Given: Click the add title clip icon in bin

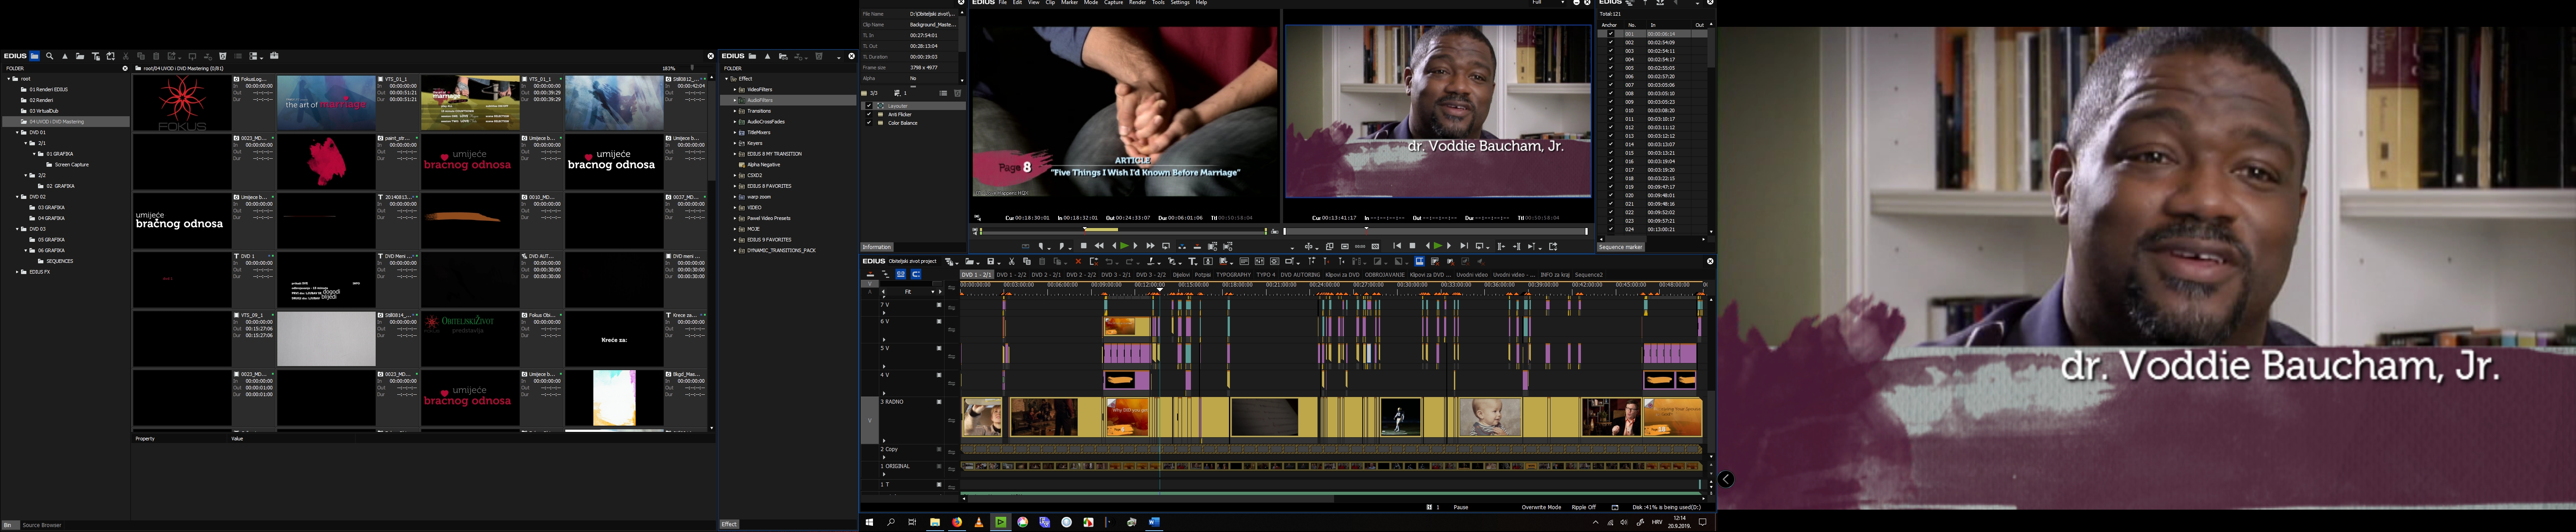Looking at the screenshot, I should click(x=96, y=56).
